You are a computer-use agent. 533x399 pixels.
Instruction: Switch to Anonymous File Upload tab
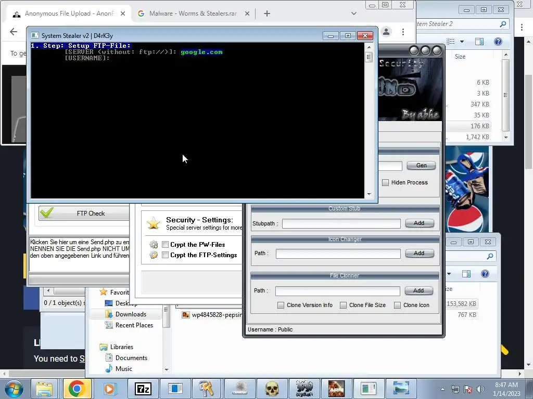point(69,14)
